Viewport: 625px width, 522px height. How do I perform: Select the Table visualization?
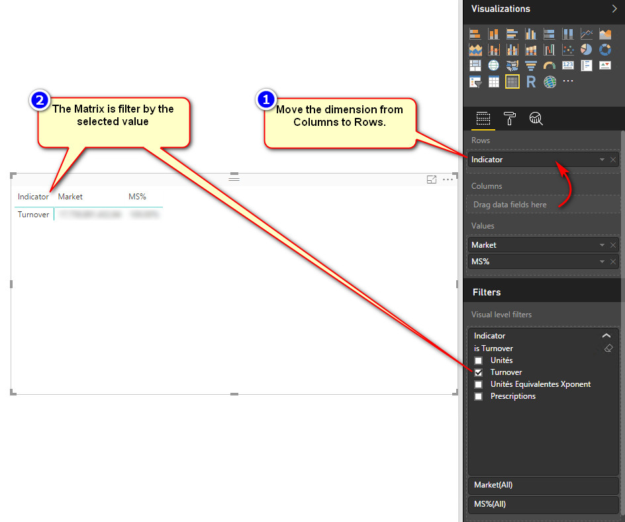[x=493, y=81]
